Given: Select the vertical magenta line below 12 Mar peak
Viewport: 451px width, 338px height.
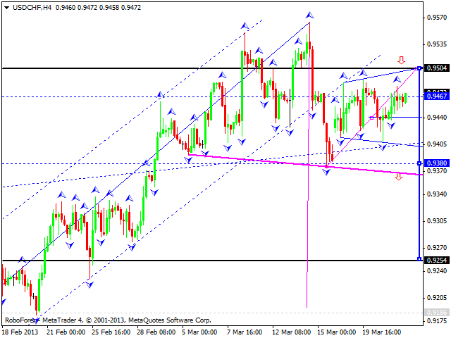Looking at the screenshot, I should (308, 211).
